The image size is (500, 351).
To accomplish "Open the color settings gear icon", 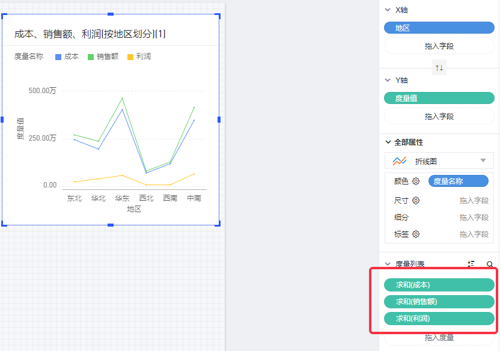I will [416, 181].
